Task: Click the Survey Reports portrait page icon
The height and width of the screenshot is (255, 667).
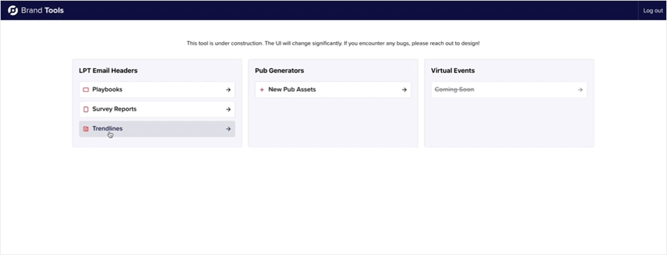Action: (x=86, y=109)
